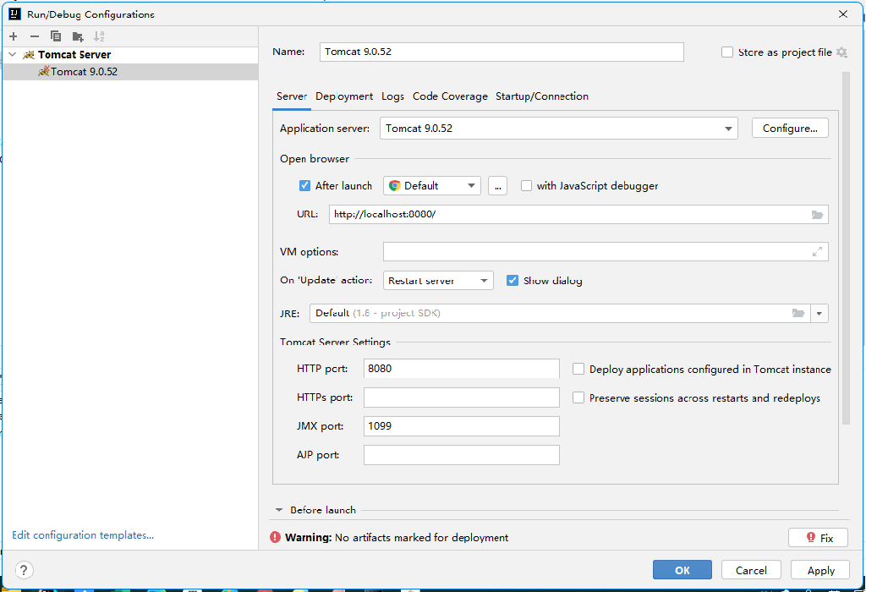Click the IntelliJ logo in title bar

tap(14, 14)
